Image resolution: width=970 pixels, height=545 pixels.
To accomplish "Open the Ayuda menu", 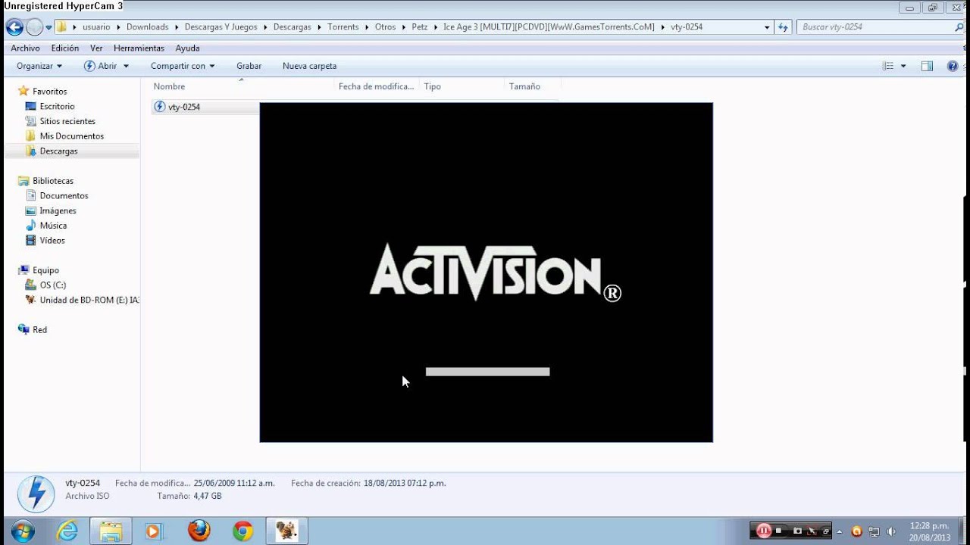I will pyautogui.click(x=187, y=48).
